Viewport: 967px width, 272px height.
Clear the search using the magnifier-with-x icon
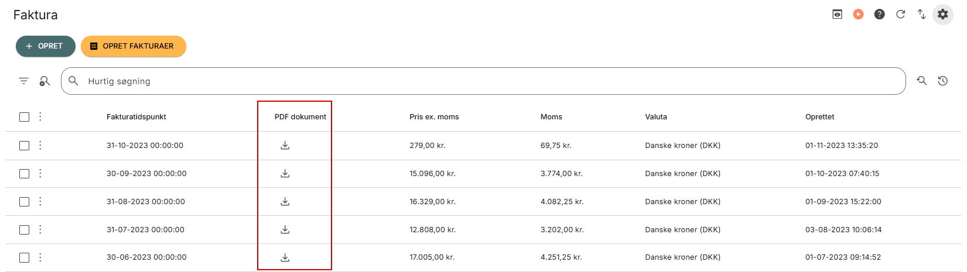click(45, 81)
